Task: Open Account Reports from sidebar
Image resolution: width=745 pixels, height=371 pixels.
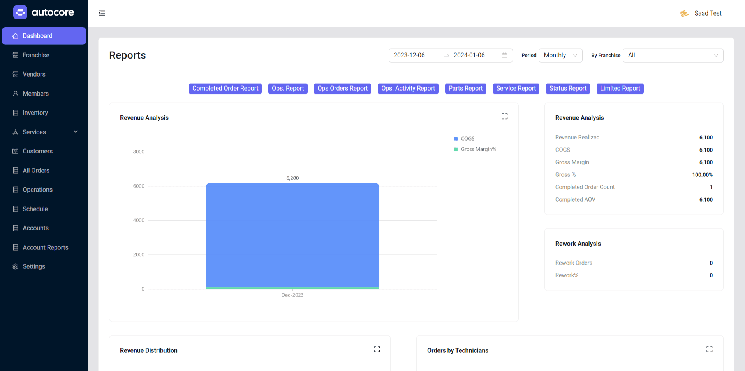Action: click(44, 247)
